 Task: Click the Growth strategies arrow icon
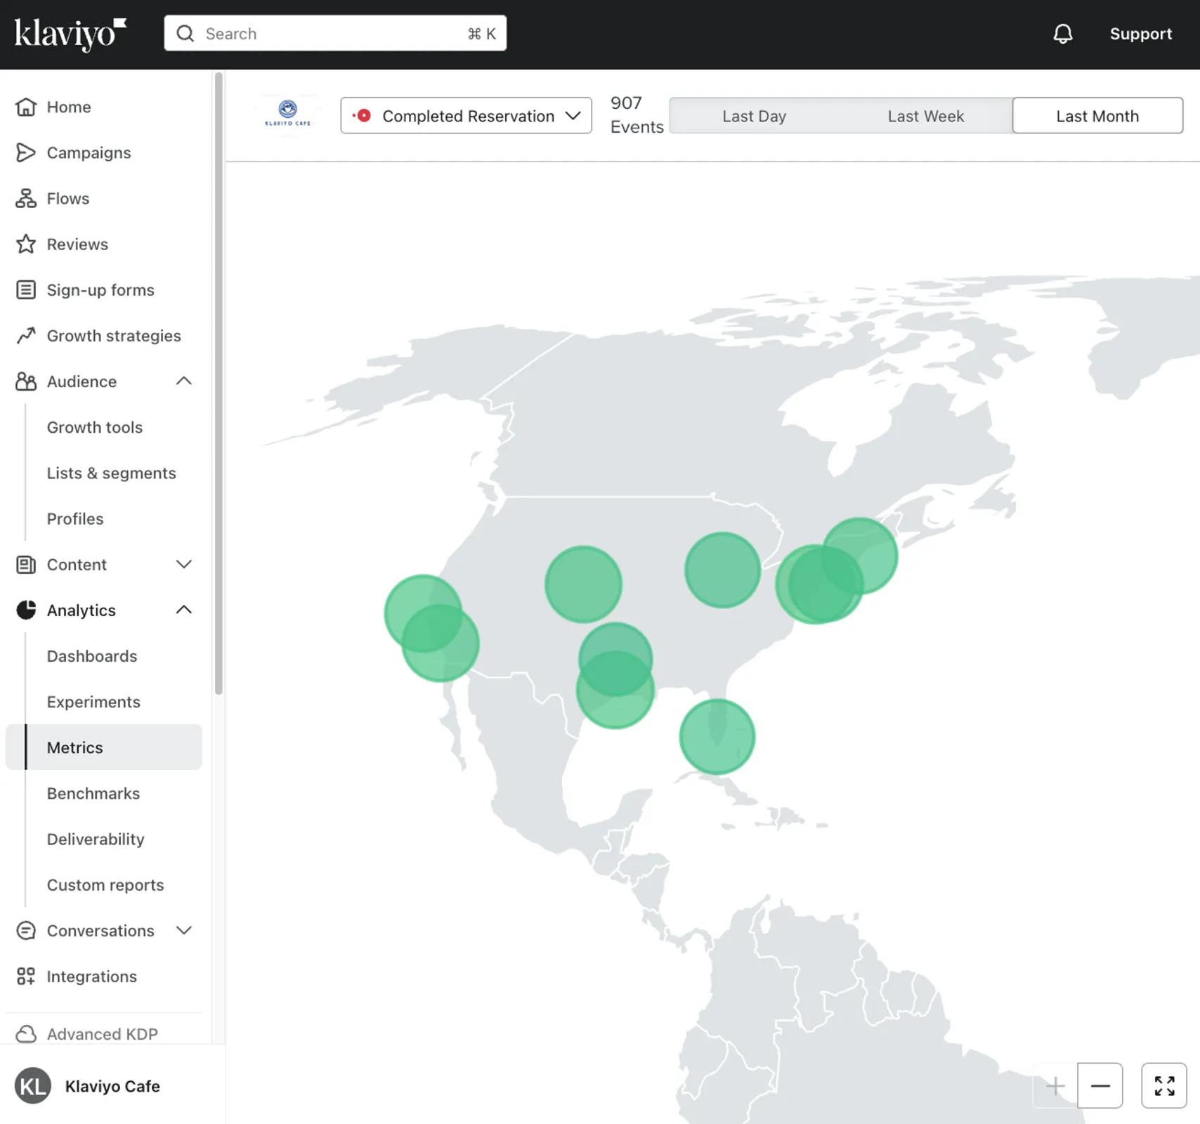pyautogui.click(x=26, y=336)
